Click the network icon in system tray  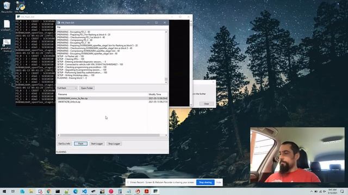click(320, 191)
